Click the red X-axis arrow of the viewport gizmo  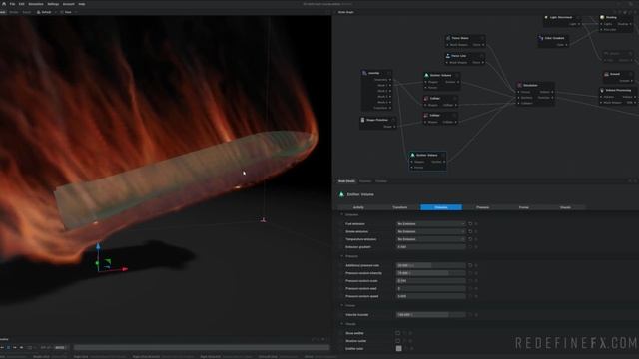point(124,269)
